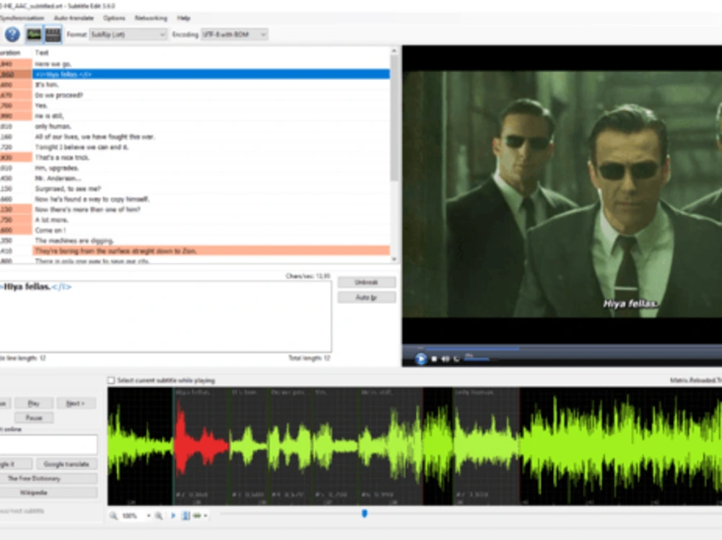The height and width of the screenshot is (540, 722).
Task: Select the 'Here we go.' subtitle row
Action: pyautogui.click(x=194, y=64)
